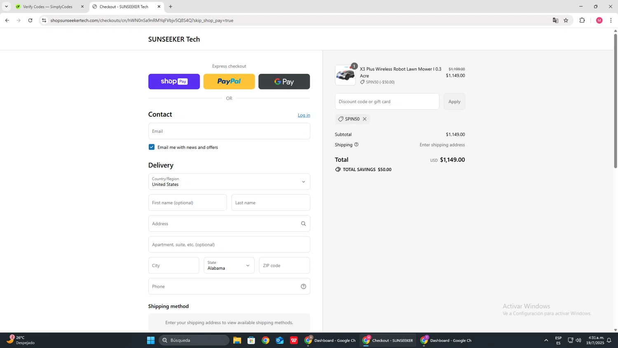Open the browser extensions puzzle icon
This screenshot has width=618, height=348.
[582, 20]
